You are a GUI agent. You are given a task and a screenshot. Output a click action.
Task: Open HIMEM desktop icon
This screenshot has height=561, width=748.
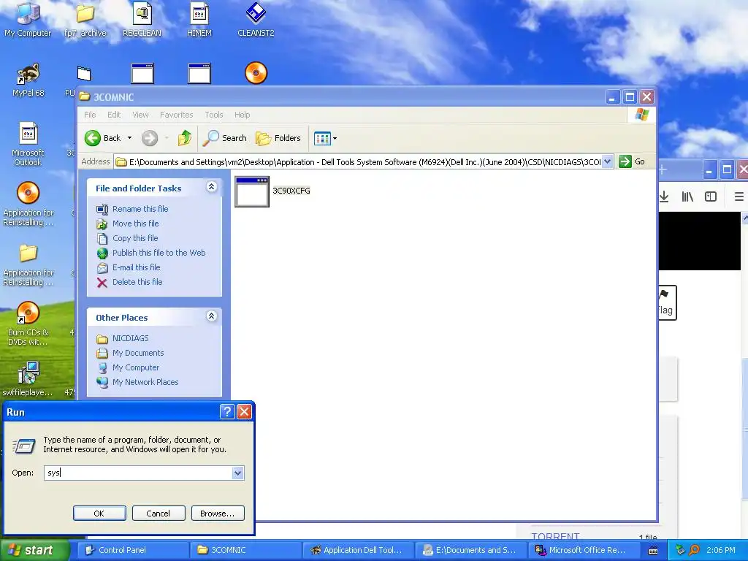point(199,19)
